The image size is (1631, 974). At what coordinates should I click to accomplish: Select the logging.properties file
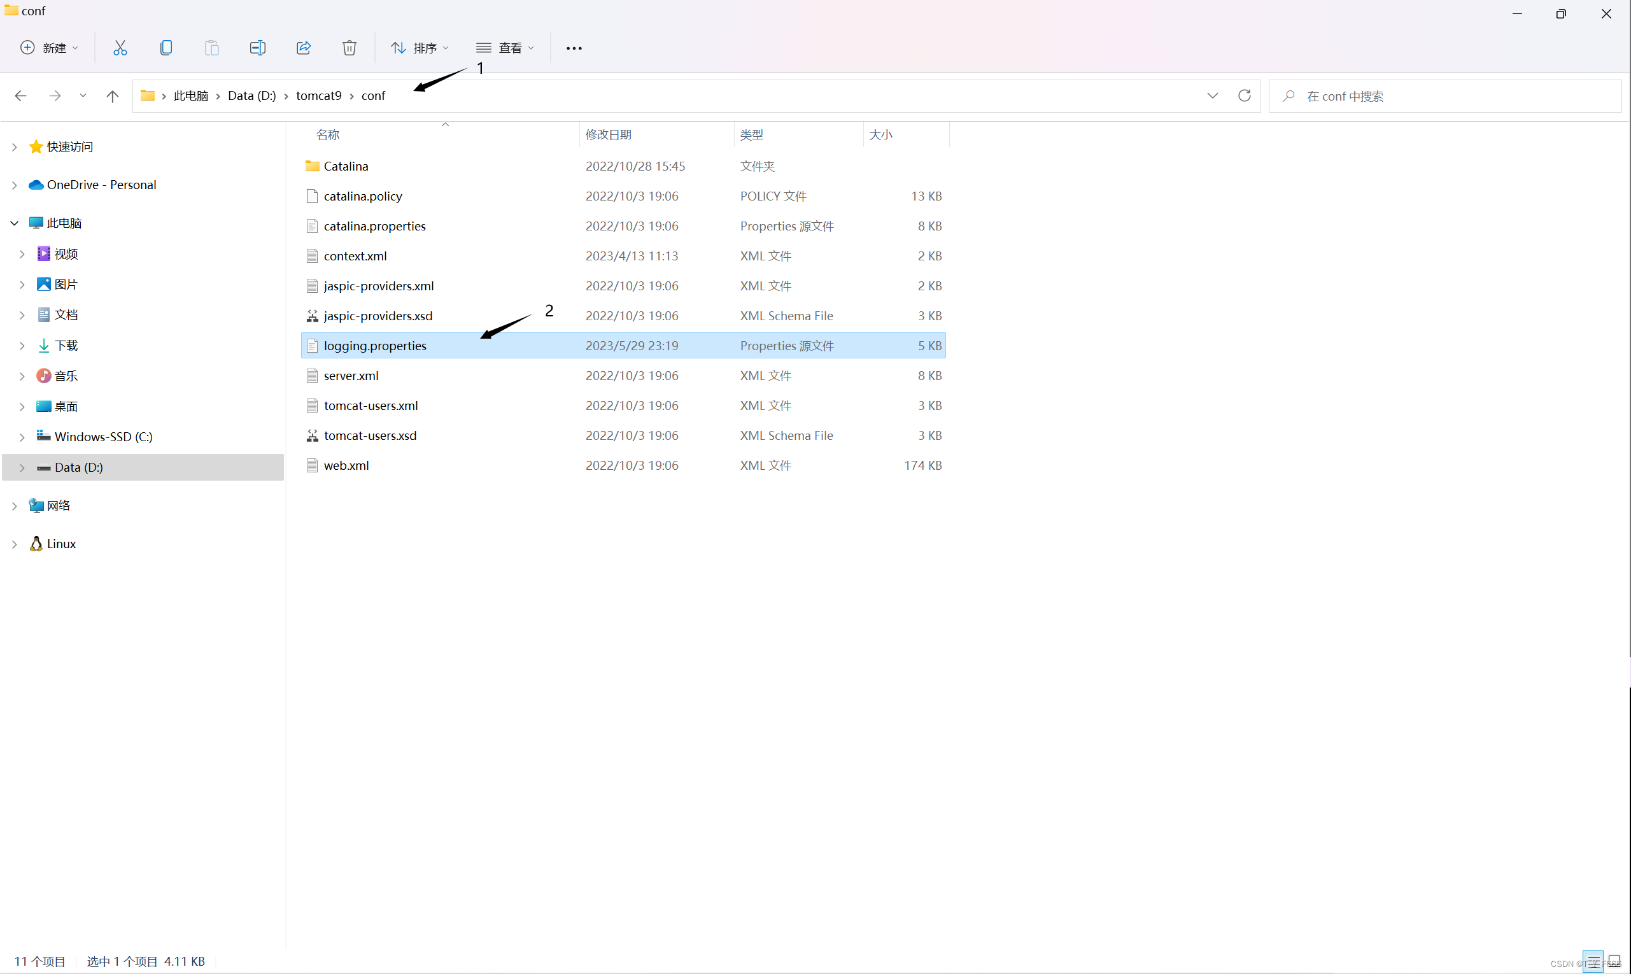623,345
